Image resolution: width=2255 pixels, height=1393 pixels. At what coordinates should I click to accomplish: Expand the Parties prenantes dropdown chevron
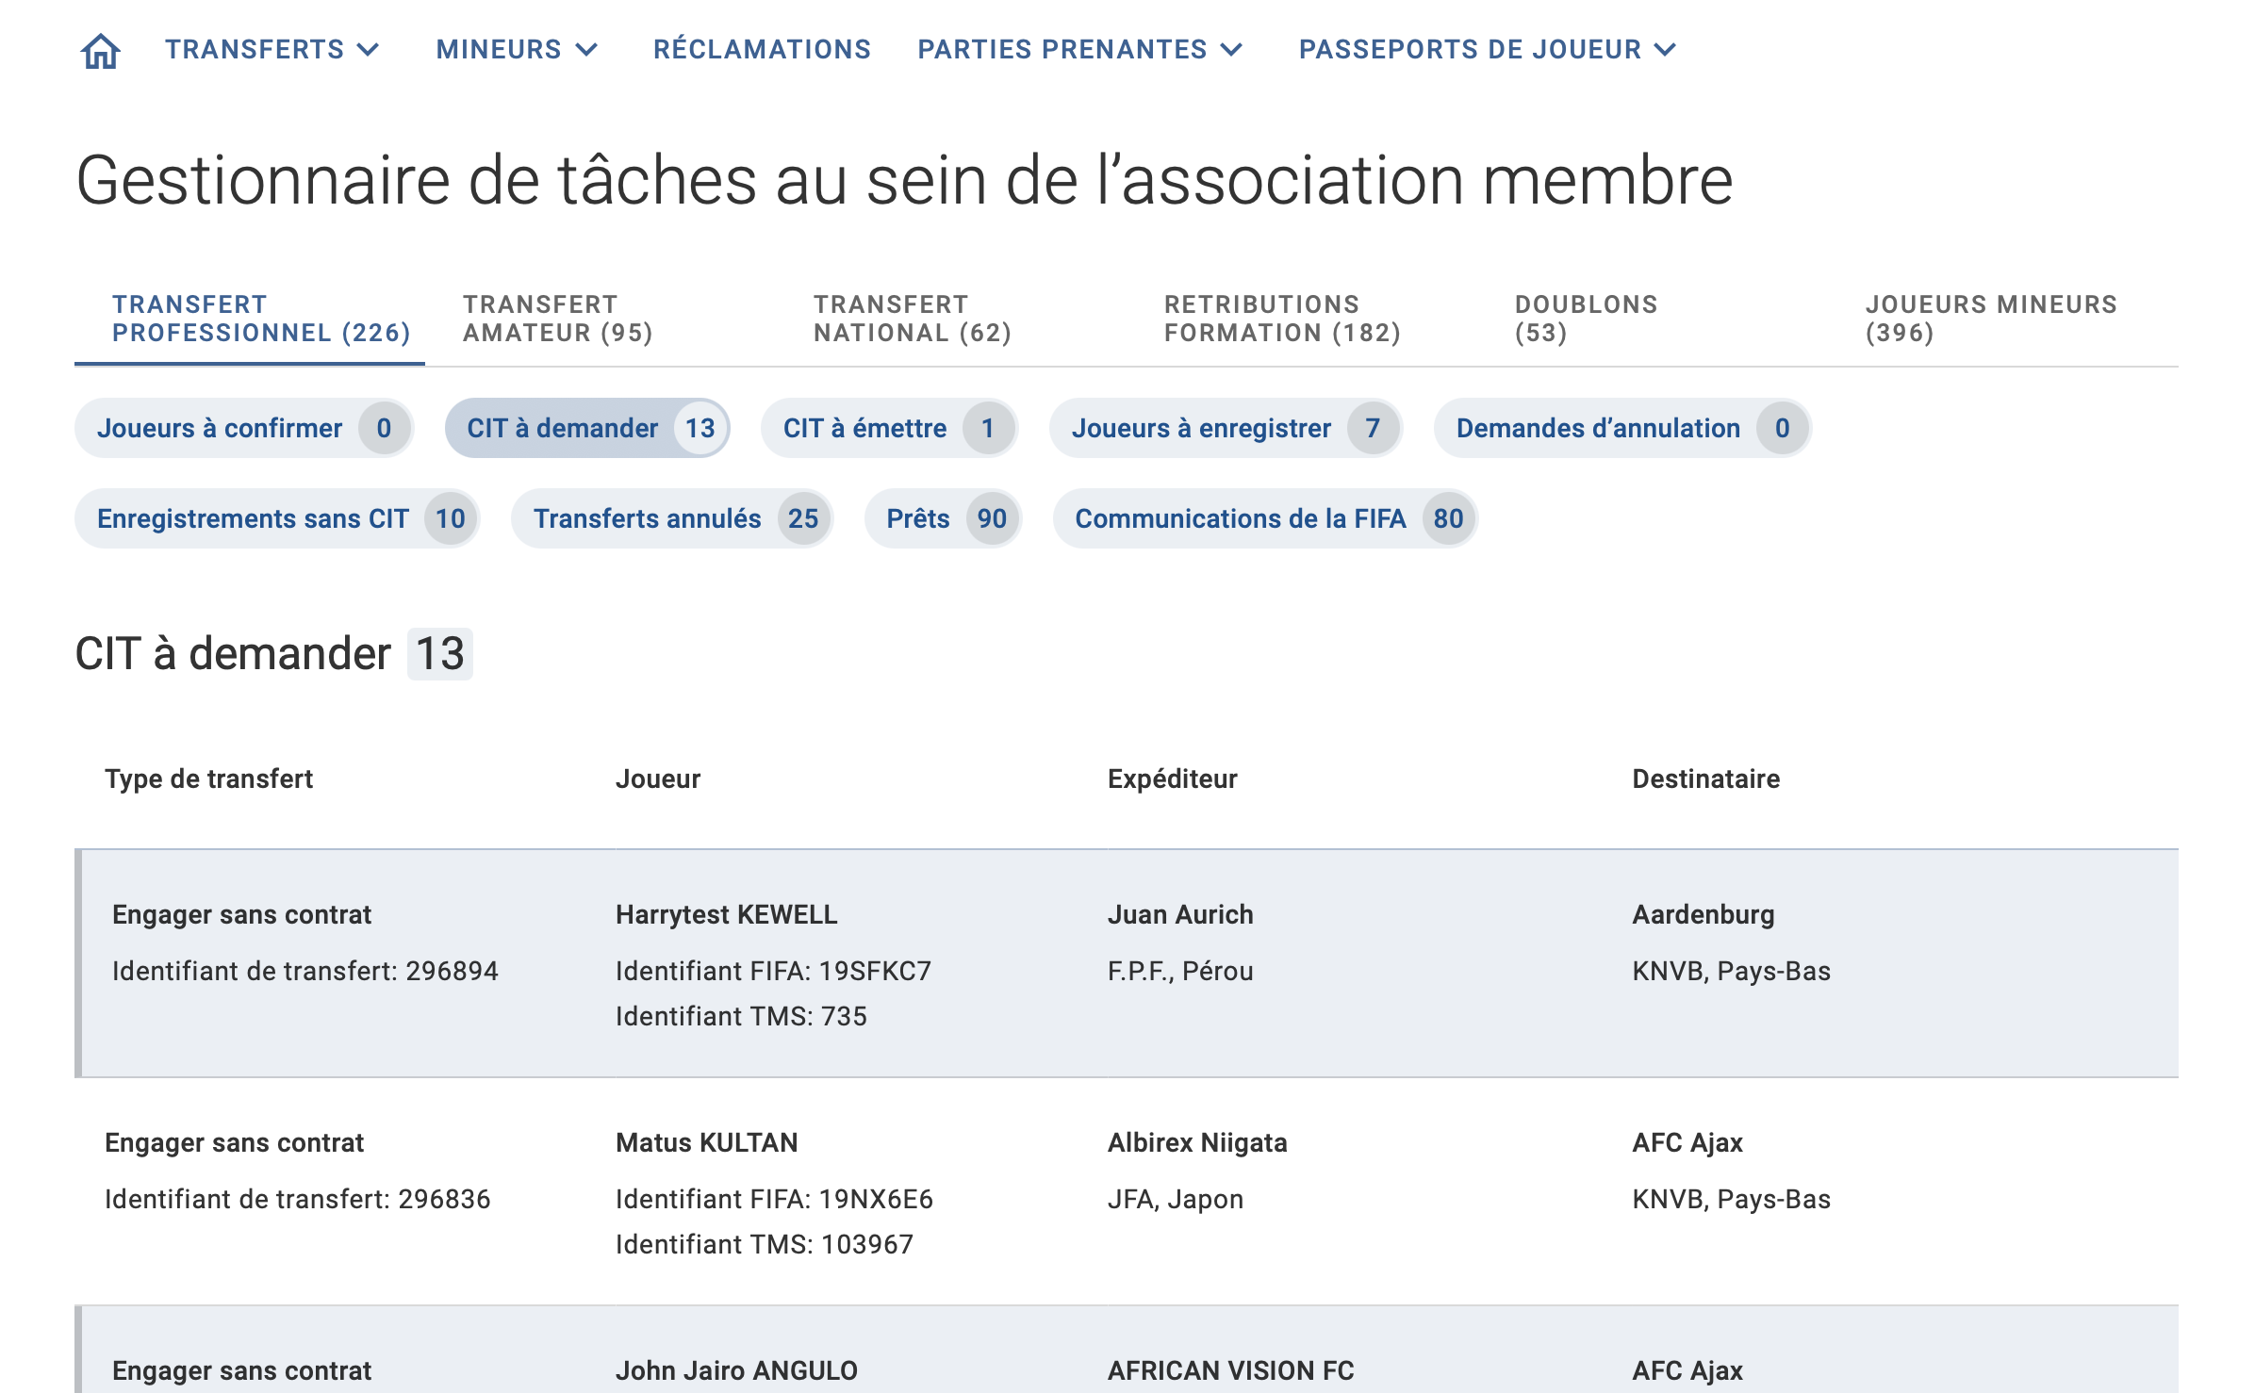1231,50
